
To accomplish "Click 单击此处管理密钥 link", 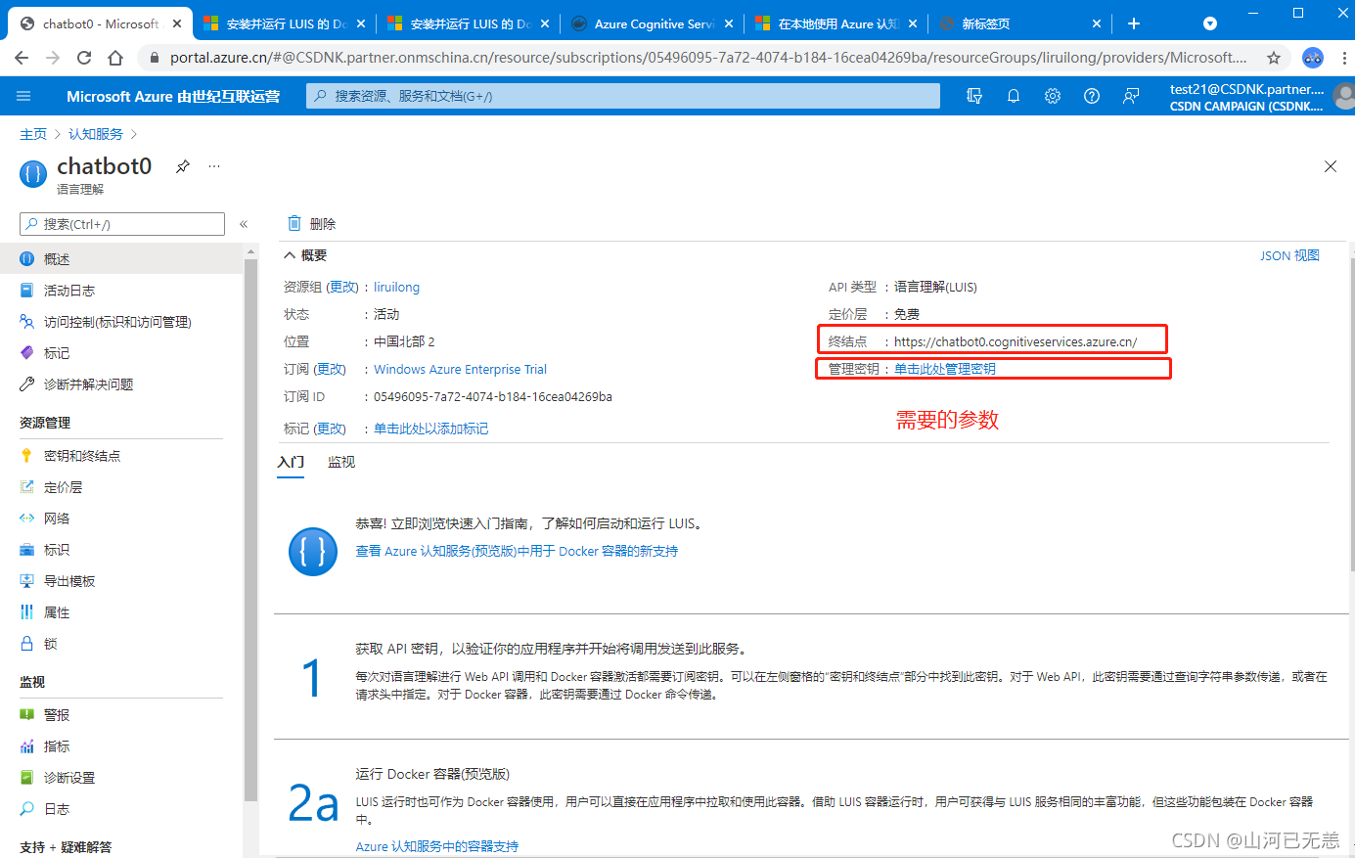I will (x=945, y=369).
